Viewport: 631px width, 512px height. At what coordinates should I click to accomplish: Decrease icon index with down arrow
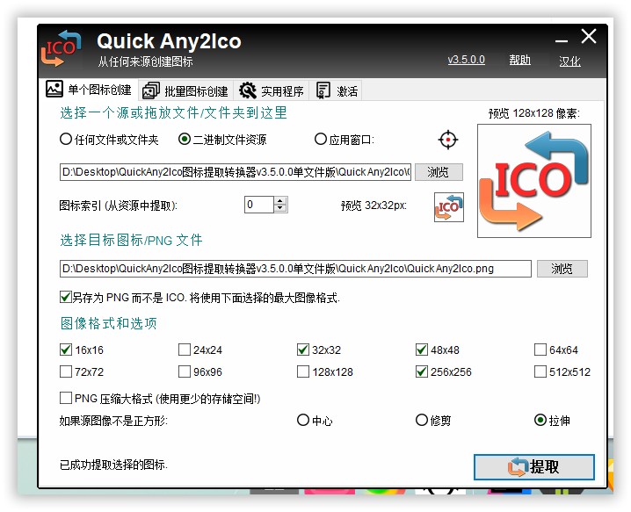pos(280,209)
